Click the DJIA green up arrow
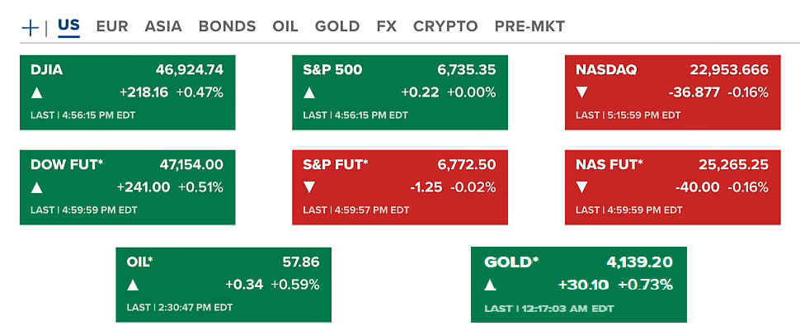 [36, 92]
